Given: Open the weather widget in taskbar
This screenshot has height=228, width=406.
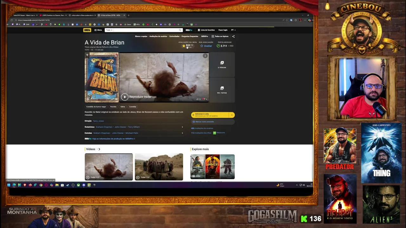Looking at the screenshot, I should pyautogui.click(x=280, y=185).
